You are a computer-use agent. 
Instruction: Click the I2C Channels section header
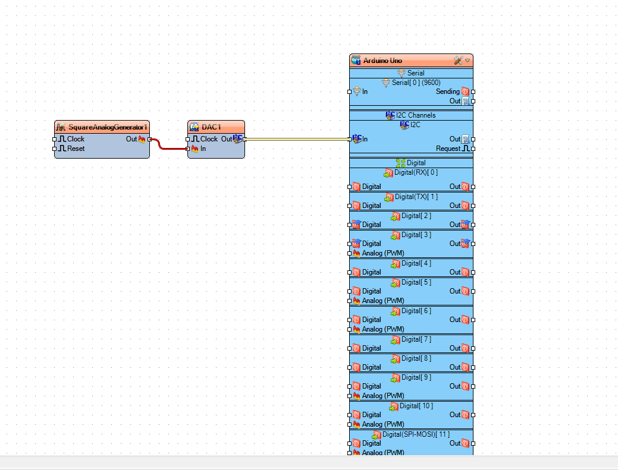click(411, 115)
